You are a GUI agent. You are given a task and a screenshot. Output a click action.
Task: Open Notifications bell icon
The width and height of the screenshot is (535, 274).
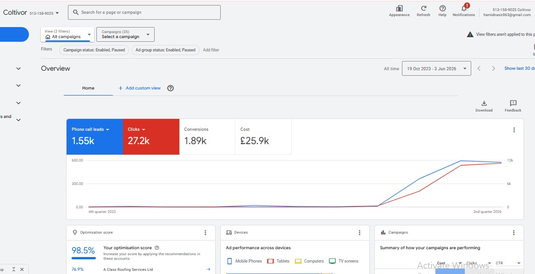pyautogui.click(x=464, y=8)
